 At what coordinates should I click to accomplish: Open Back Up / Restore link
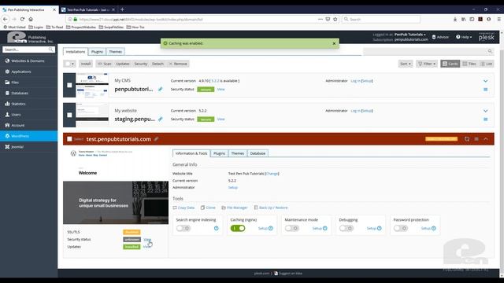click(x=271, y=208)
